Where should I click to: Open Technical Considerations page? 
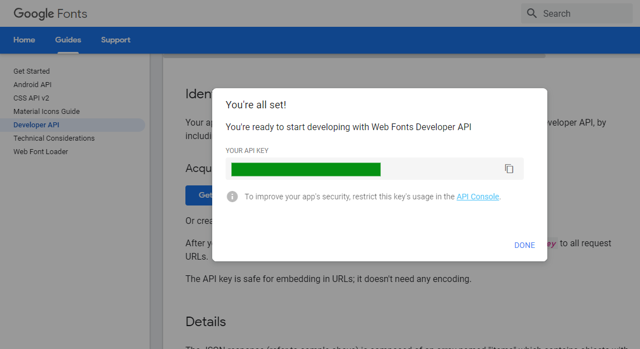[54, 138]
